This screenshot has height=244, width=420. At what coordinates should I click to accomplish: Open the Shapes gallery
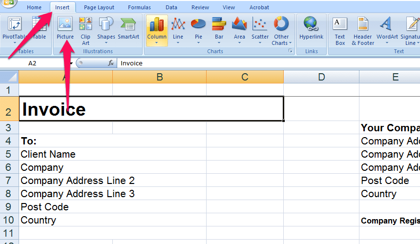click(x=106, y=30)
